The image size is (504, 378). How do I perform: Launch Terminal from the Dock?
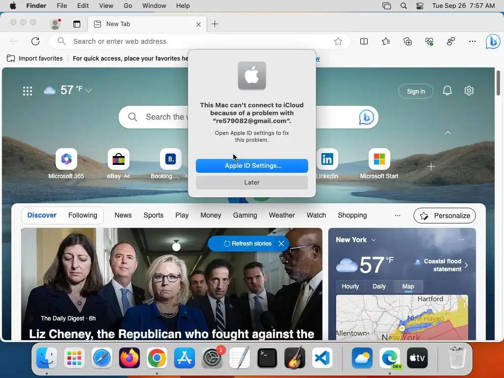pos(267,358)
